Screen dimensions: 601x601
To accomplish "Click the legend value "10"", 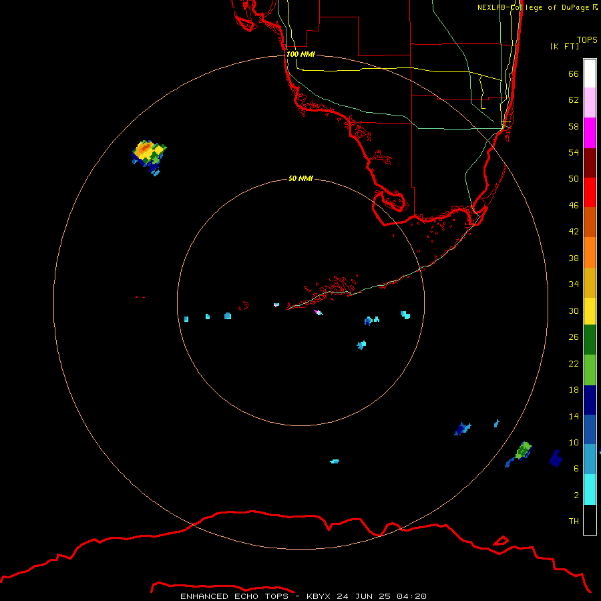I will click(x=574, y=443).
